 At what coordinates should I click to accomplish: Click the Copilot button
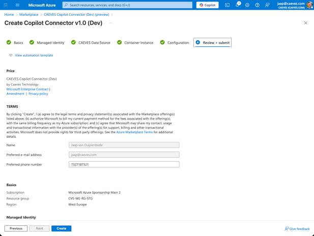tap(208, 5)
